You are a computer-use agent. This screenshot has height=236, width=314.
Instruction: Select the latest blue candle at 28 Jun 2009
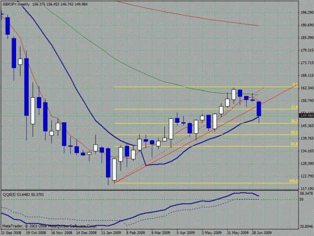pos(259,109)
